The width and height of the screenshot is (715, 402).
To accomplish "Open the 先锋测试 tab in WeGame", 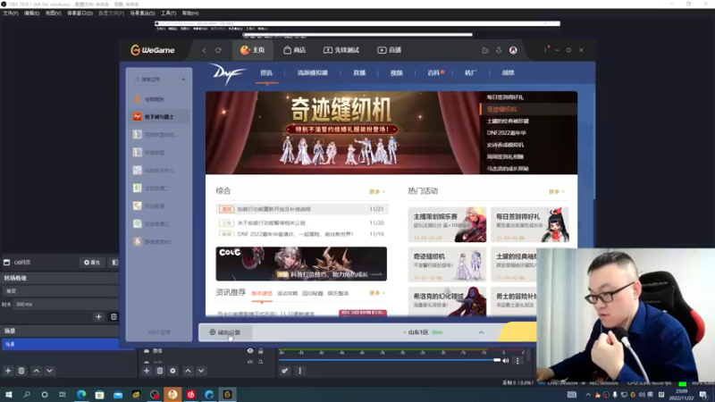I will point(341,50).
